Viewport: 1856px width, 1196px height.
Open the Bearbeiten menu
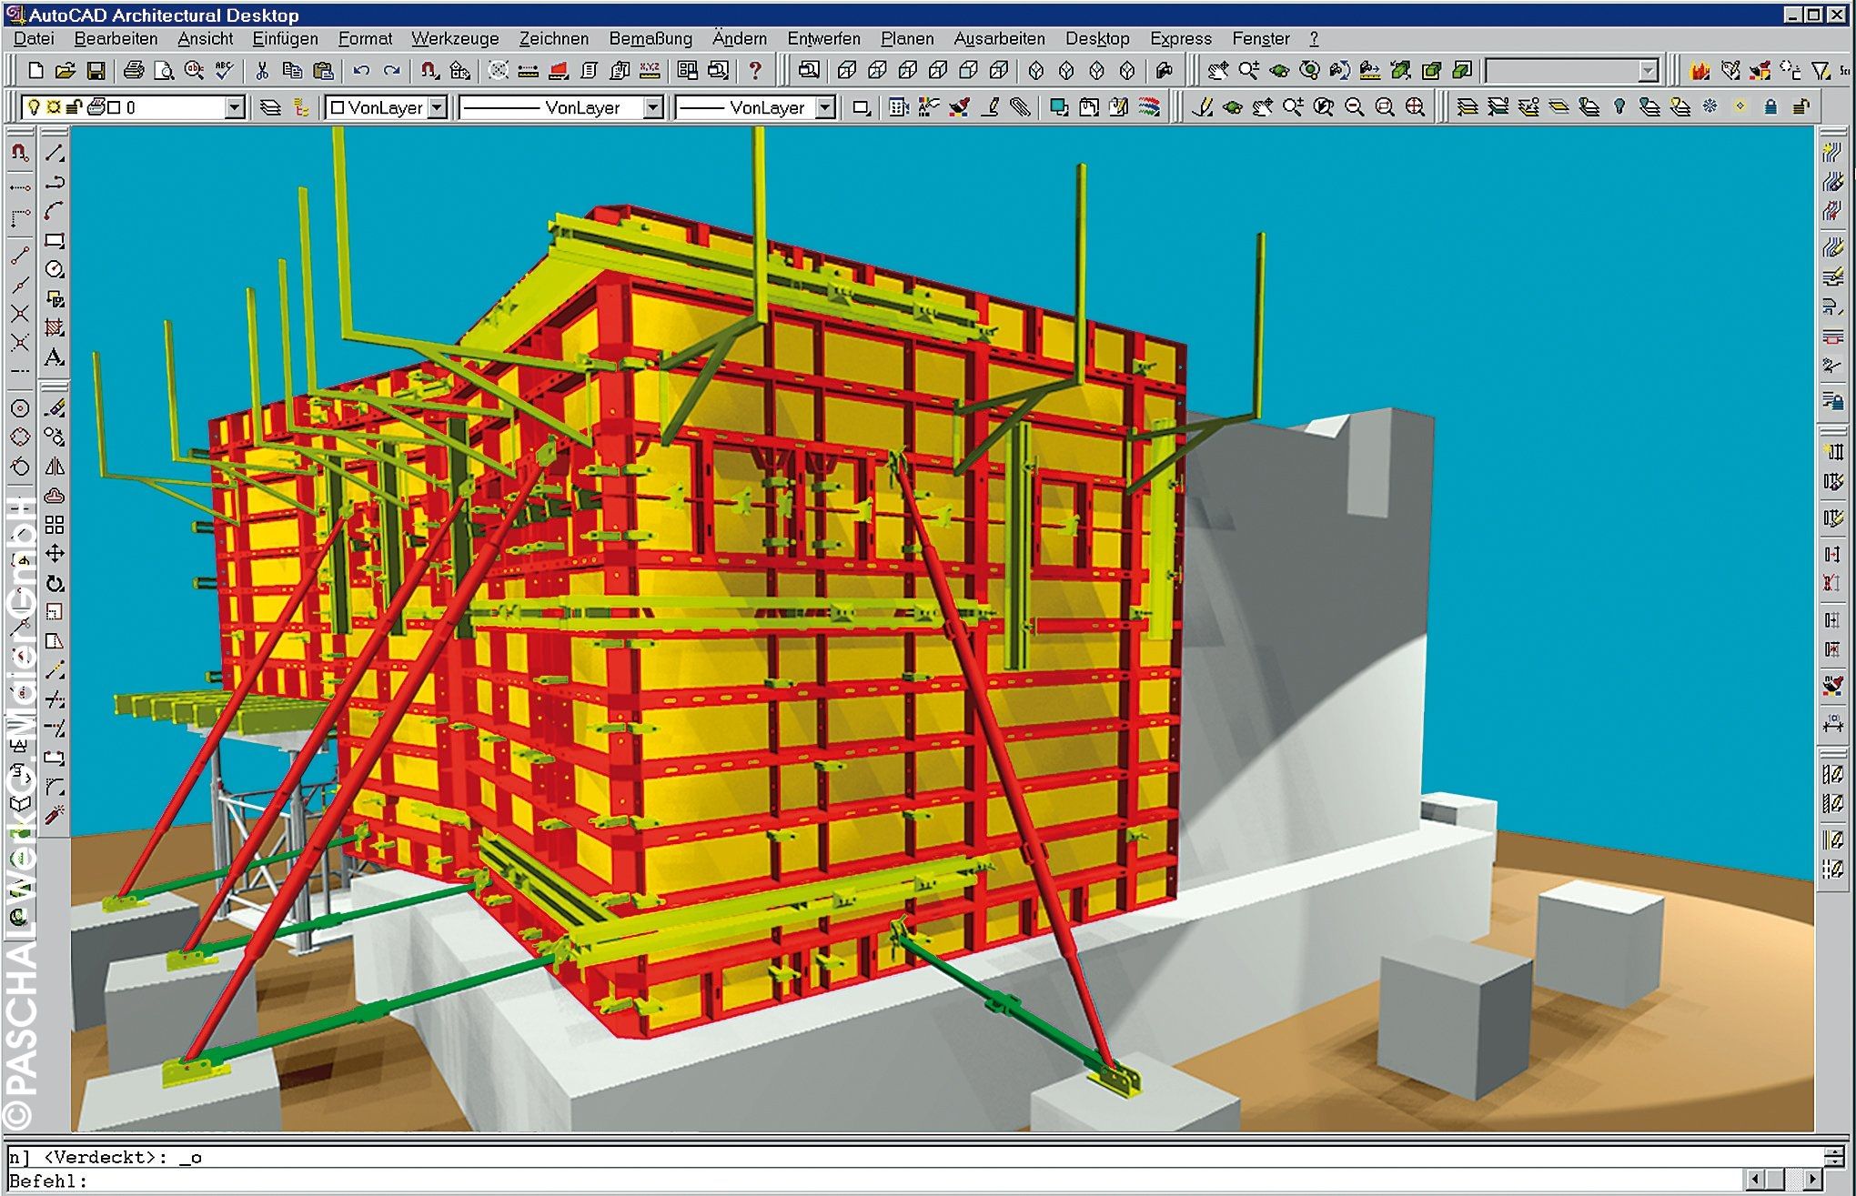tap(116, 38)
